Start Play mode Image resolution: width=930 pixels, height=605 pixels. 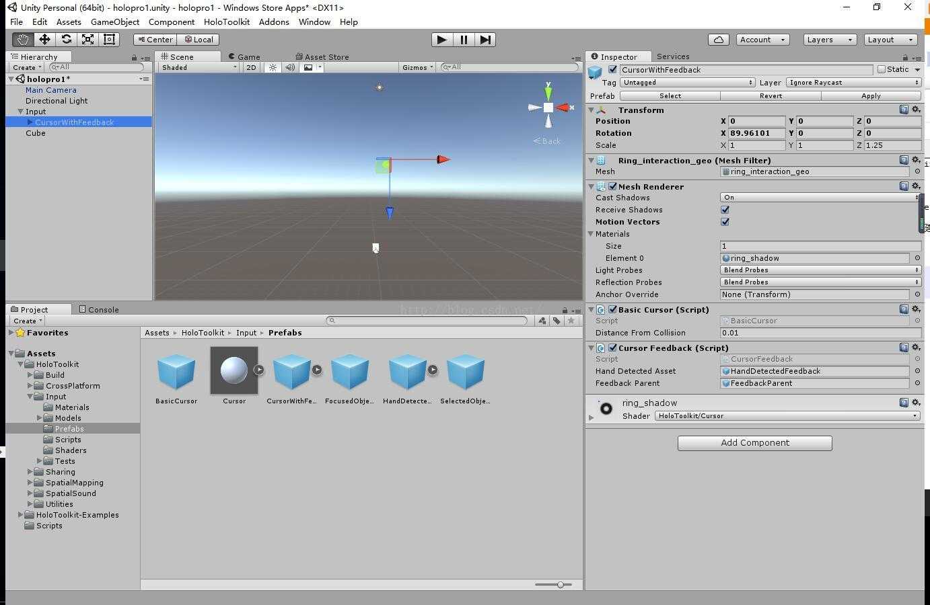click(x=441, y=40)
